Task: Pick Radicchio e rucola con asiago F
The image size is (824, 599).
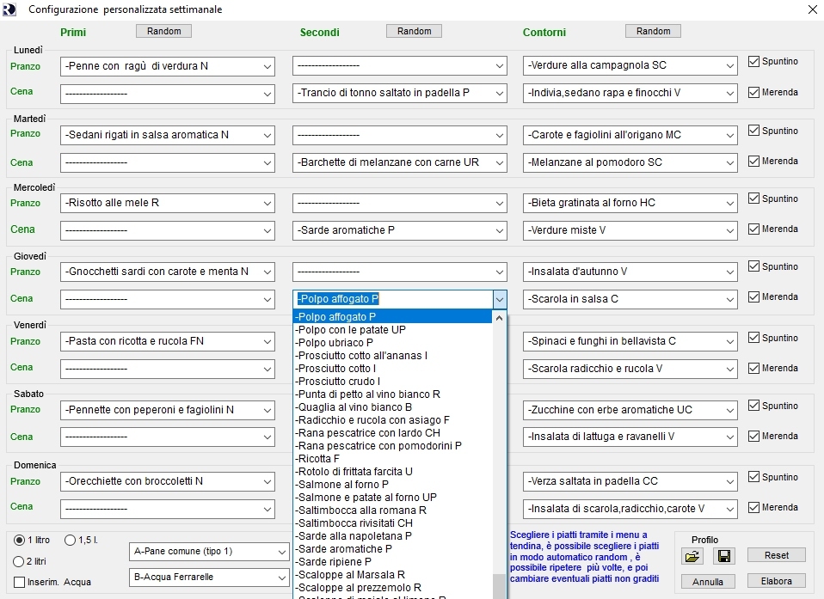Action: click(x=392, y=420)
